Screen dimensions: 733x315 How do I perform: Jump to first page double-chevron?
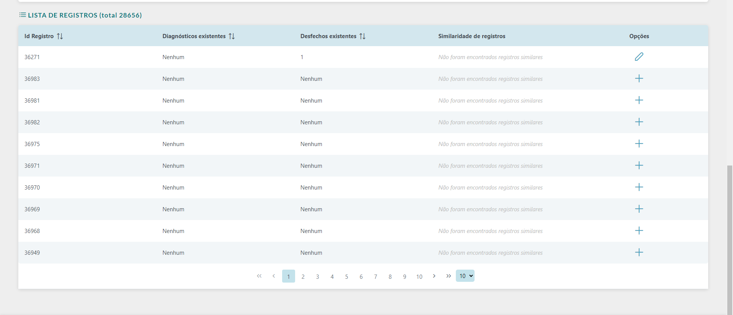[259, 276]
